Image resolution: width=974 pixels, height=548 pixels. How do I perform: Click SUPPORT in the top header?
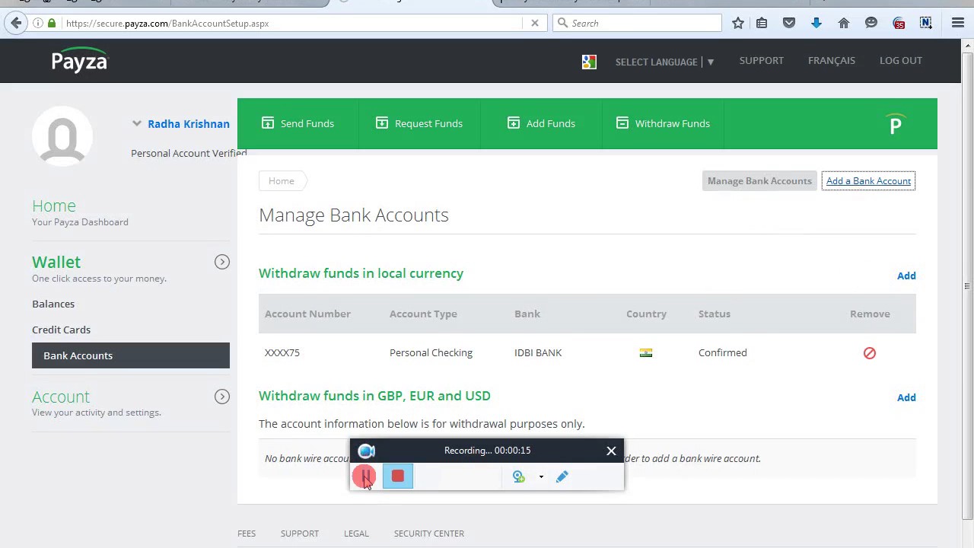761,60
